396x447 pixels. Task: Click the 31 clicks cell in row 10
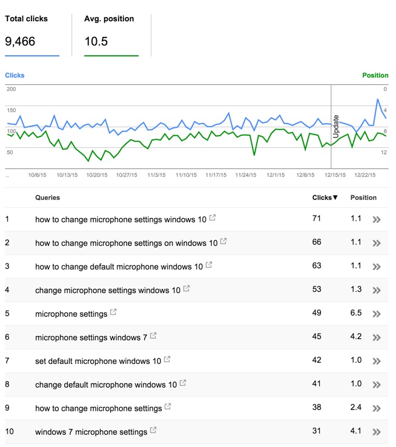click(x=317, y=431)
